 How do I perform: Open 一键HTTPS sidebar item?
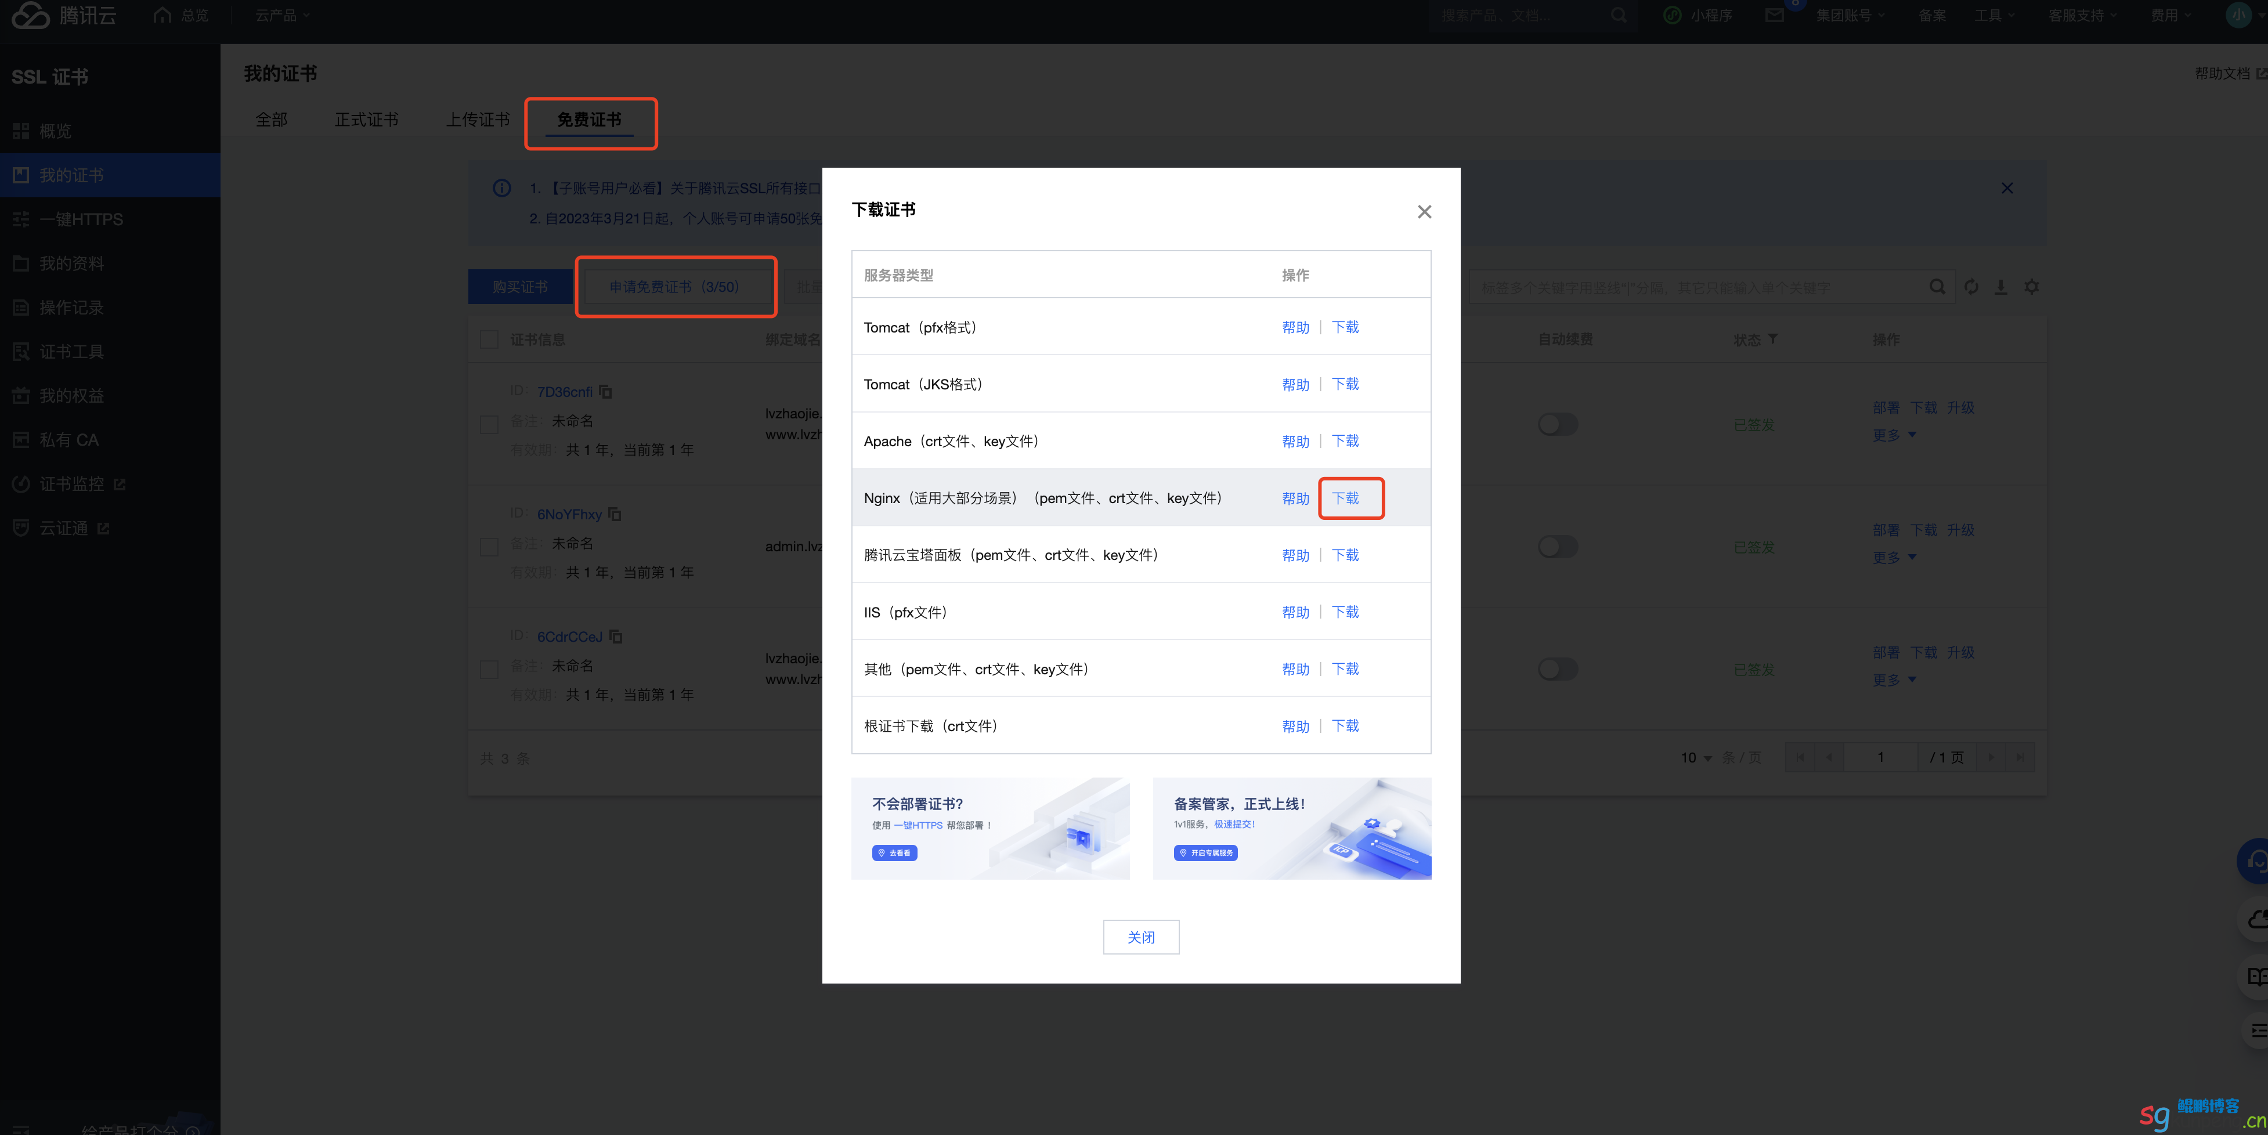[x=110, y=219]
